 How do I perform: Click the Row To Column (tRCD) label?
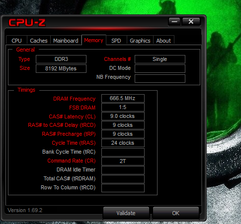68,187
